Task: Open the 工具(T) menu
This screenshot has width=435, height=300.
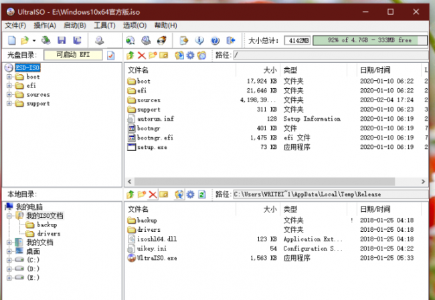Action: click(x=104, y=26)
